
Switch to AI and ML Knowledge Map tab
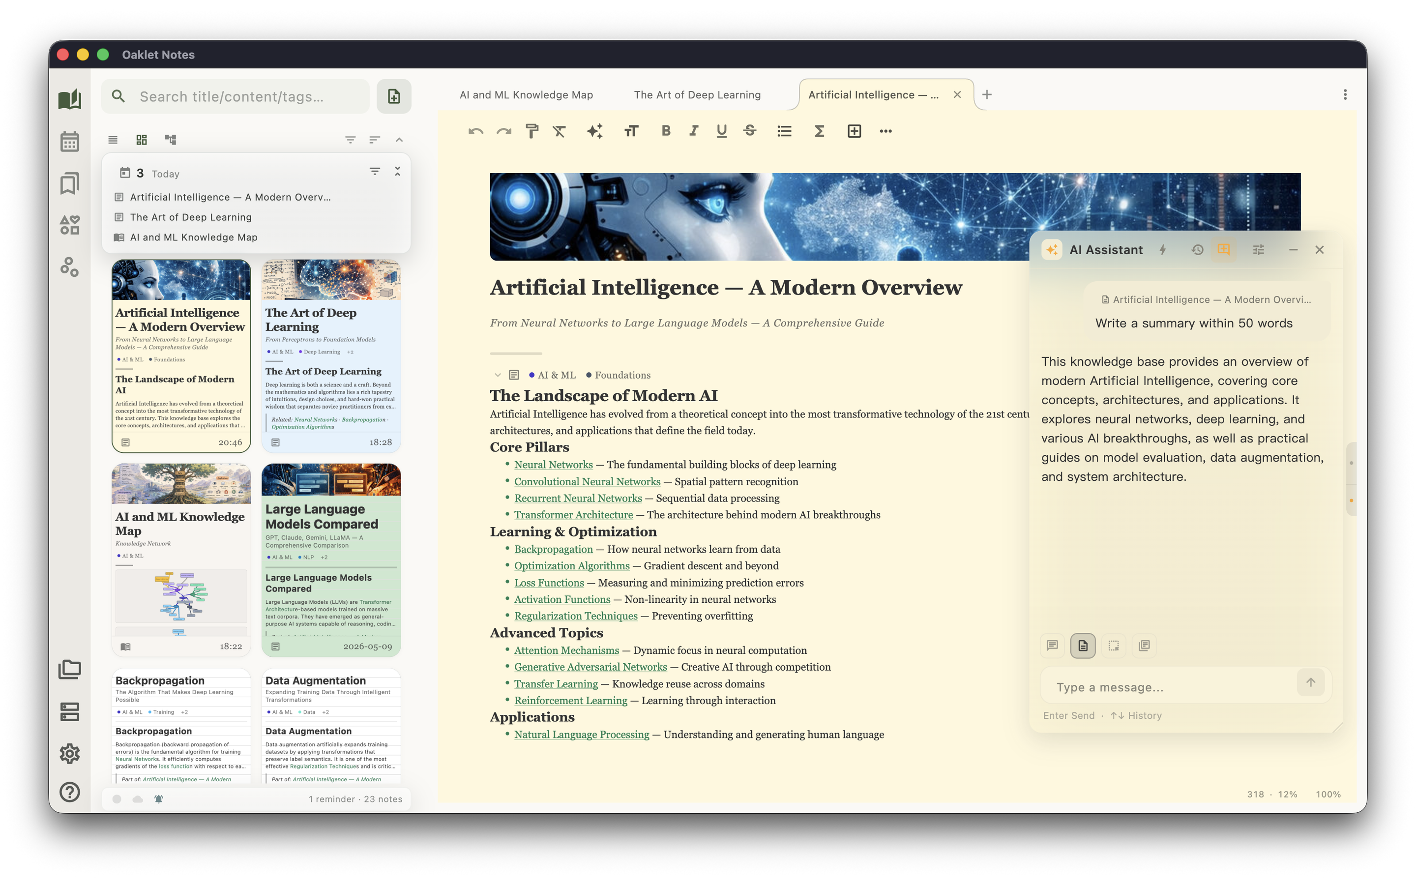click(x=526, y=95)
